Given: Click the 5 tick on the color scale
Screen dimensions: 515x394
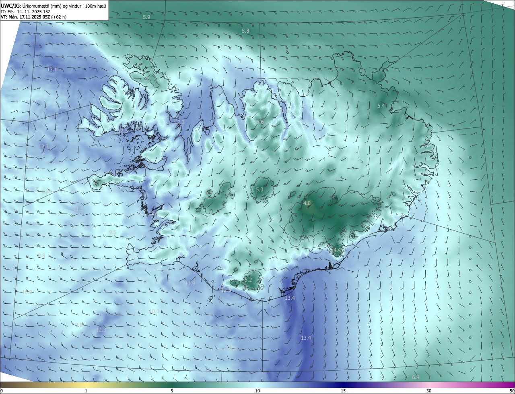Looking at the screenshot, I should coord(172,391).
